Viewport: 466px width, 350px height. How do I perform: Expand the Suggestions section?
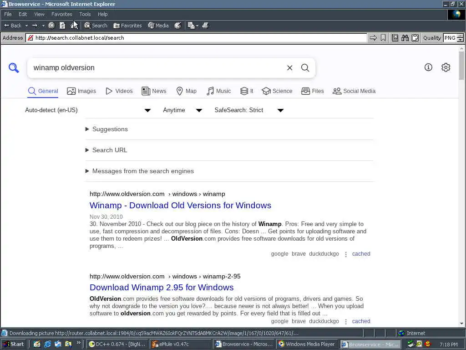click(x=106, y=129)
